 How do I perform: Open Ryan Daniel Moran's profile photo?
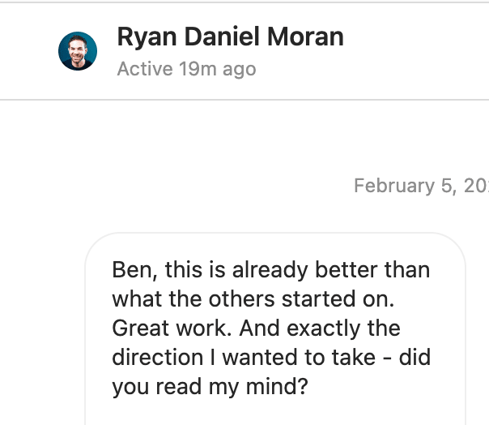click(78, 51)
